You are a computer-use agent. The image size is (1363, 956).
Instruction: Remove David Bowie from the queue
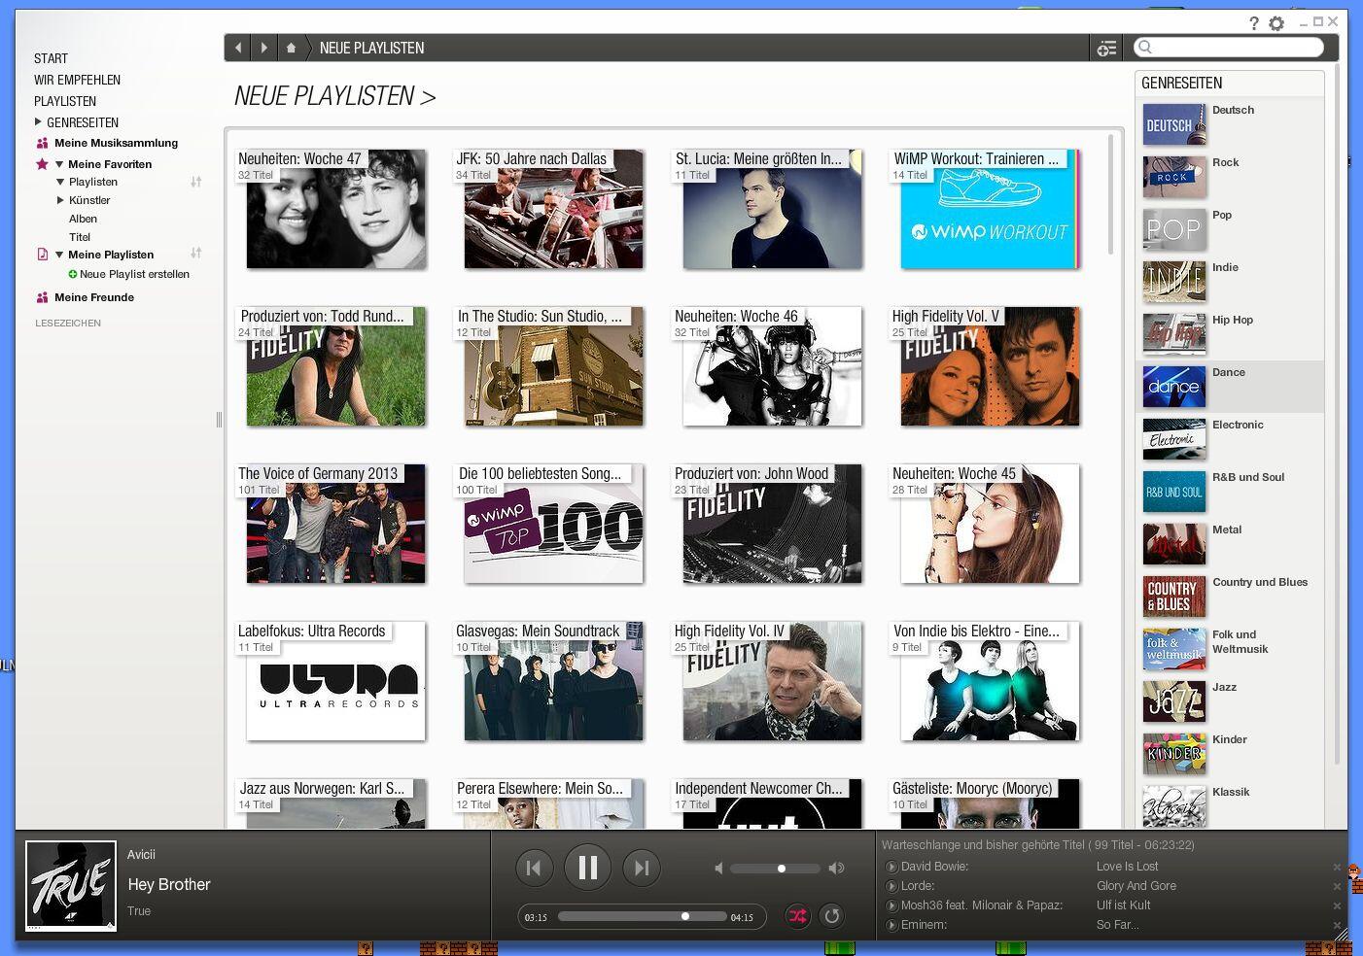tap(1337, 867)
